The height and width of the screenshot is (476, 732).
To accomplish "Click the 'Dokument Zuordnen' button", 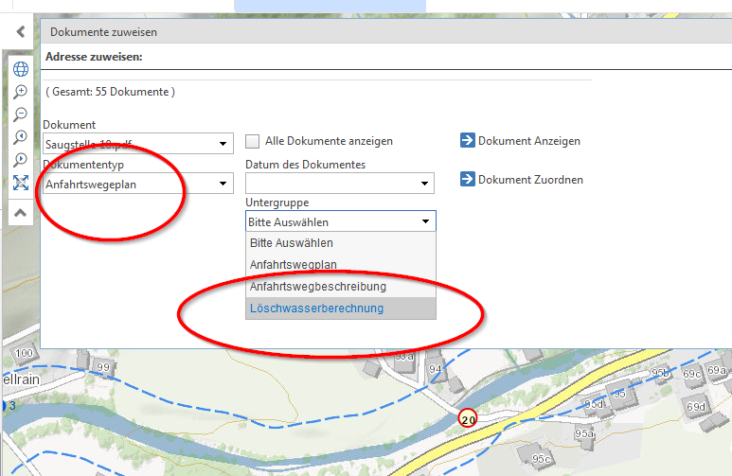I will click(521, 180).
